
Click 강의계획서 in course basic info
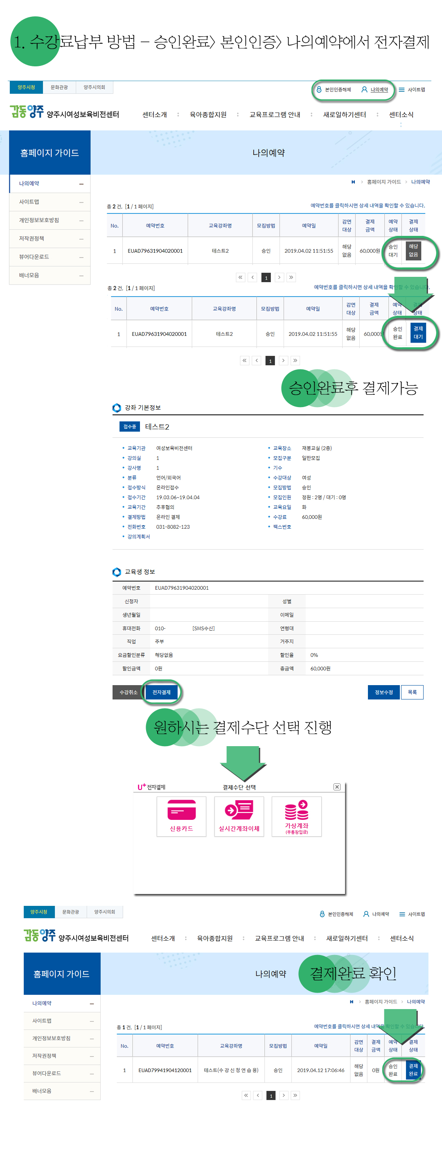[x=138, y=536]
